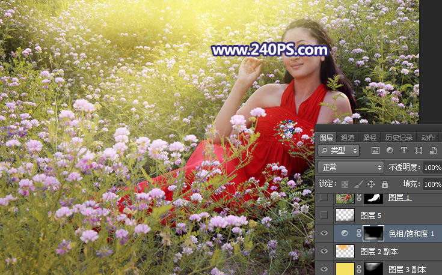Hide the 图层 3 副本 layer
Image resolution: width=442 pixels, height=275 pixels.
point(324,268)
